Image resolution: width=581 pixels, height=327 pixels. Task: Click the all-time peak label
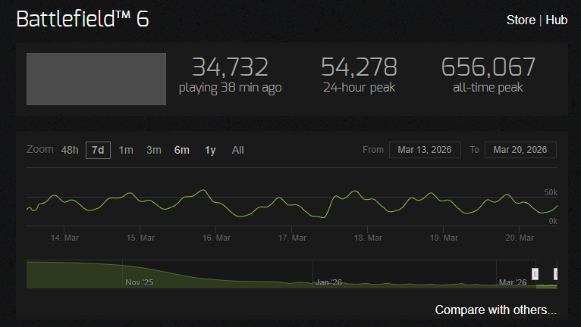click(x=488, y=87)
